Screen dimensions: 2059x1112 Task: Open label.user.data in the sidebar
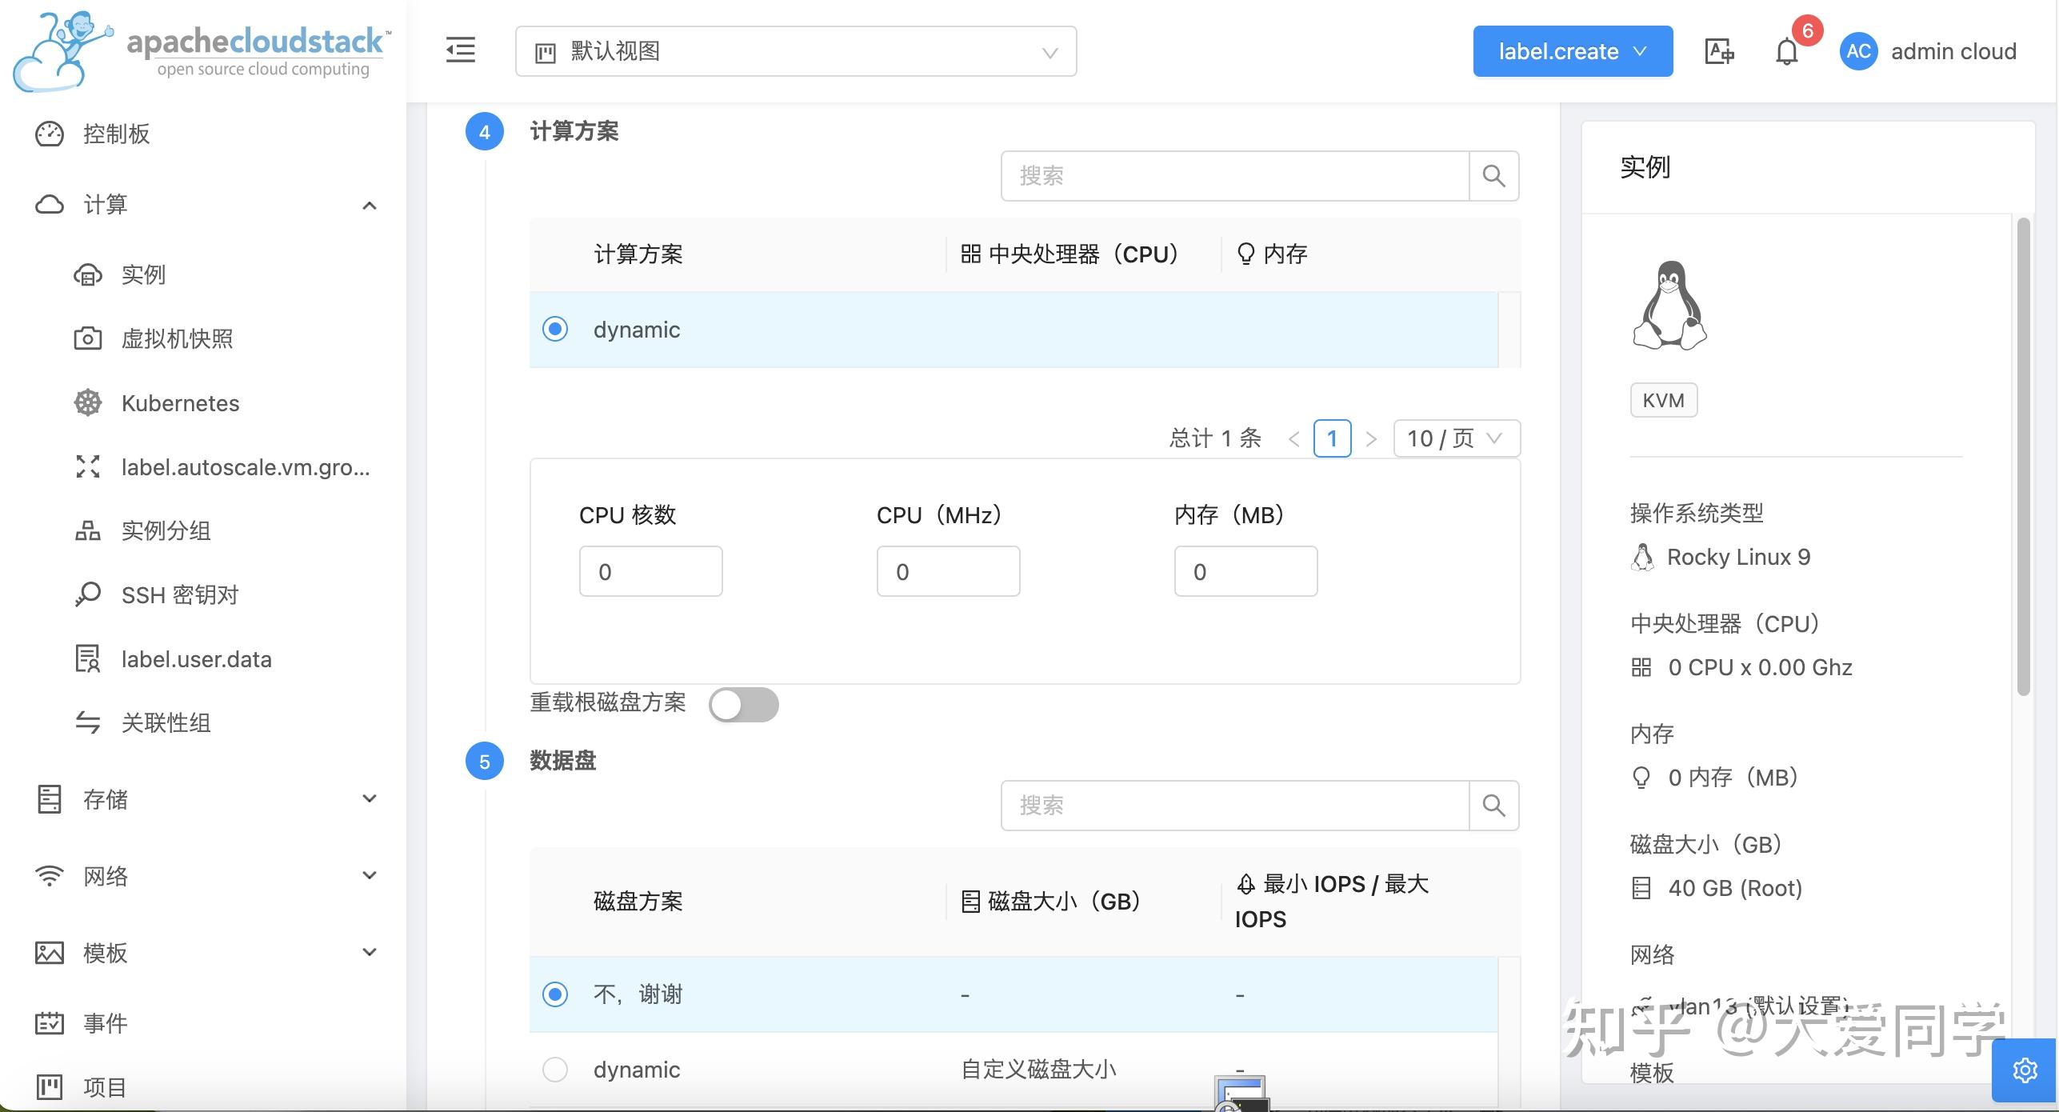point(197,658)
